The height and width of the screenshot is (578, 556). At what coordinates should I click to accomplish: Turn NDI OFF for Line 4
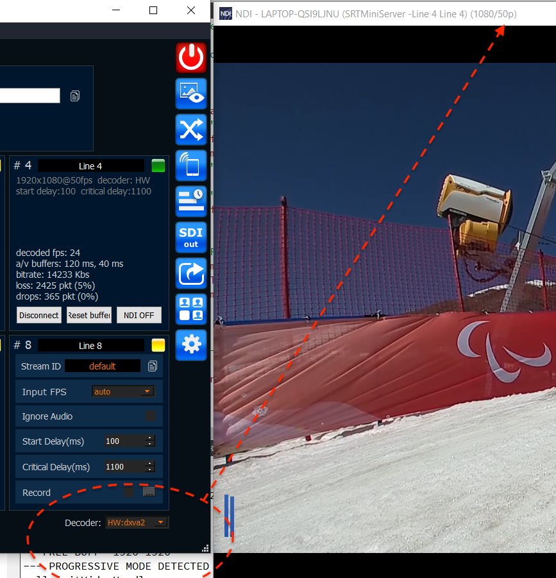139,315
